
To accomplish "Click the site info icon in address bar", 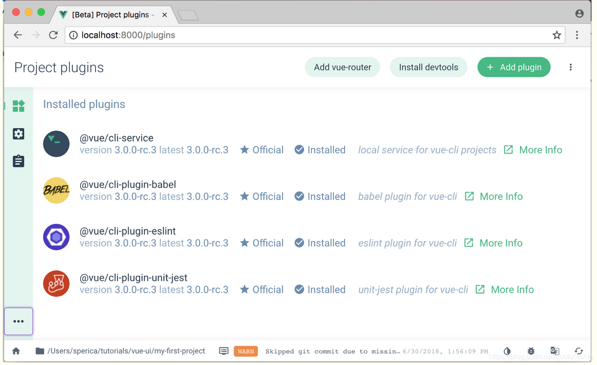I will 73,35.
